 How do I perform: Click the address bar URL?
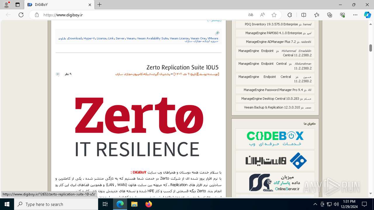click(x=63, y=15)
